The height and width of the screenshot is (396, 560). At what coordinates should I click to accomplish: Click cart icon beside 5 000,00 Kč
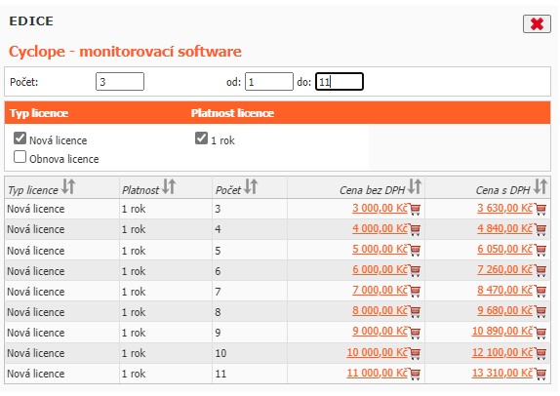click(x=415, y=250)
